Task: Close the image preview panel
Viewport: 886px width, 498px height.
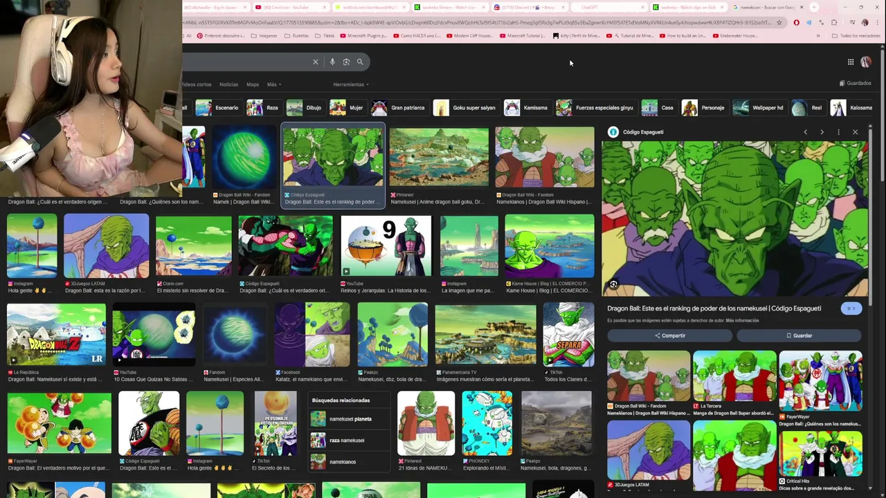Action: pyautogui.click(x=855, y=132)
